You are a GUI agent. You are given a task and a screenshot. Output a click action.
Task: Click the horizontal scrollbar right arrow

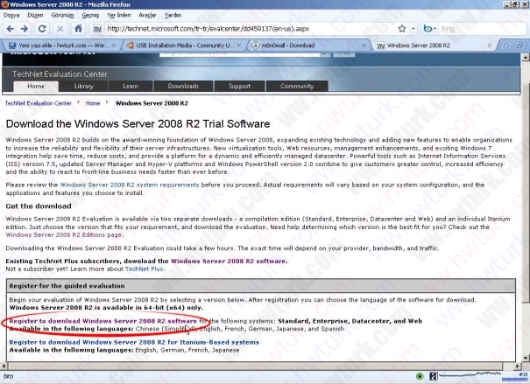pyautogui.click(x=518, y=366)
